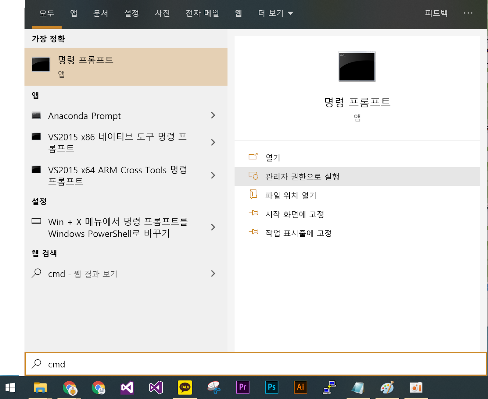Choose 작업 표시줄에 고정
488x399 pixels.
pyautogui.click(x=357, y=233)
